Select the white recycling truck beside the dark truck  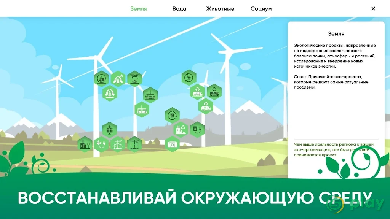[198, 92]
